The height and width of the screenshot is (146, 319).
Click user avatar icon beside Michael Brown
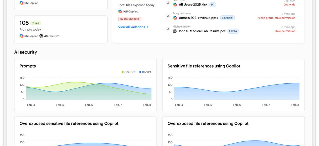tap(168, 29)
